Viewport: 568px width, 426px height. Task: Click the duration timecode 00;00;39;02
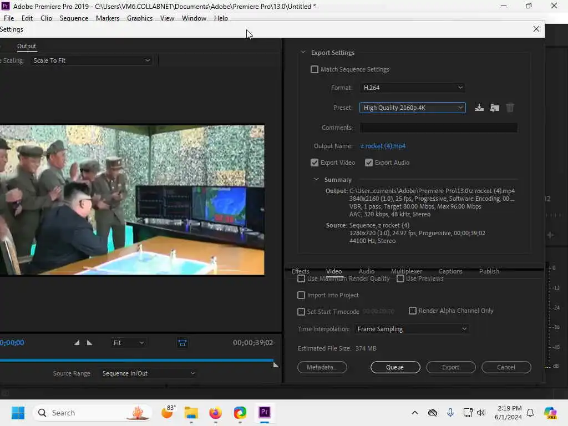pyautogui.click(x=253, y=343)
